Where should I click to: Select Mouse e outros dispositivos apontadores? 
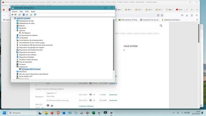click(x=33, y=74)
